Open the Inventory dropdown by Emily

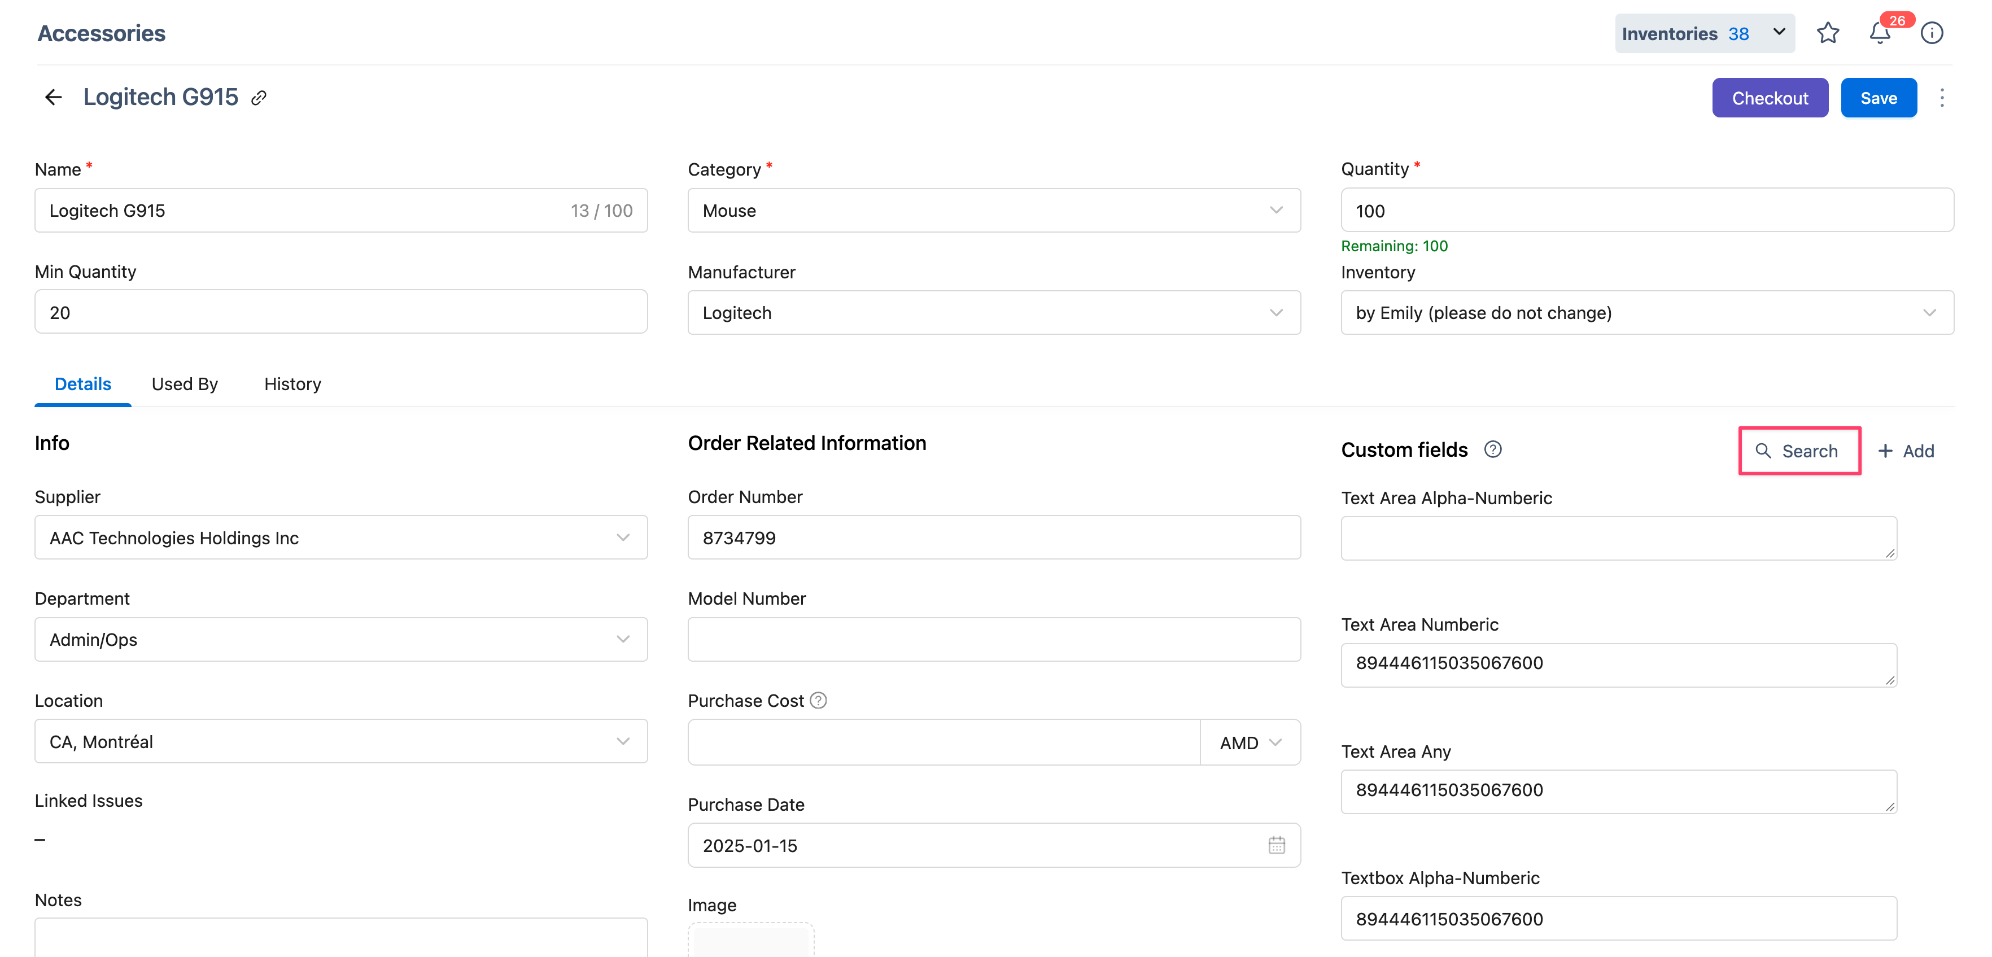click(1647, 312)
